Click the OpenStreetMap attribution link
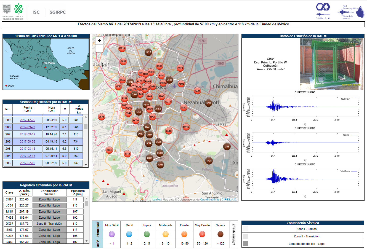The width and height of the screenshot is (367, 252). tap(210, 200)
